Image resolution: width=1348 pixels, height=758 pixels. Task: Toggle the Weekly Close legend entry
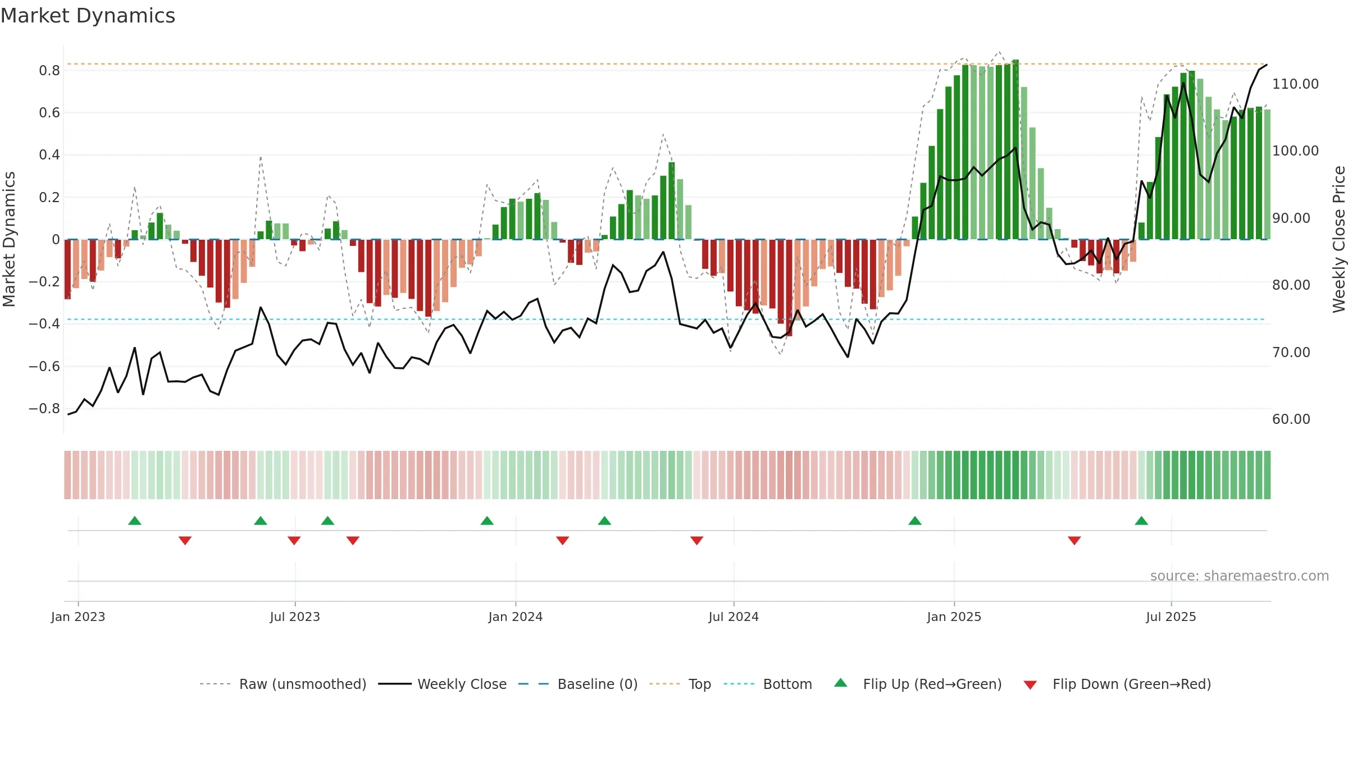click(443, 684)
